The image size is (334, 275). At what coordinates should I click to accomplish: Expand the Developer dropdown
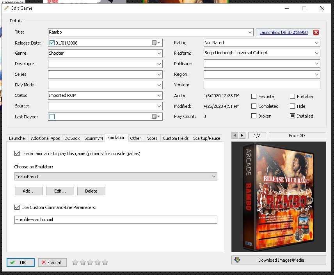(159, 64)
